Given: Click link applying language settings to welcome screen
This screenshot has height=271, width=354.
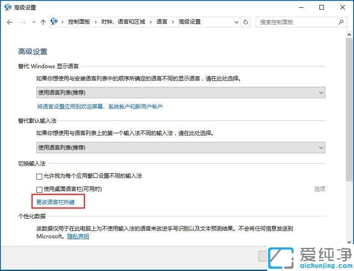Looking at the screenshot, I should [x=100, y=107].
